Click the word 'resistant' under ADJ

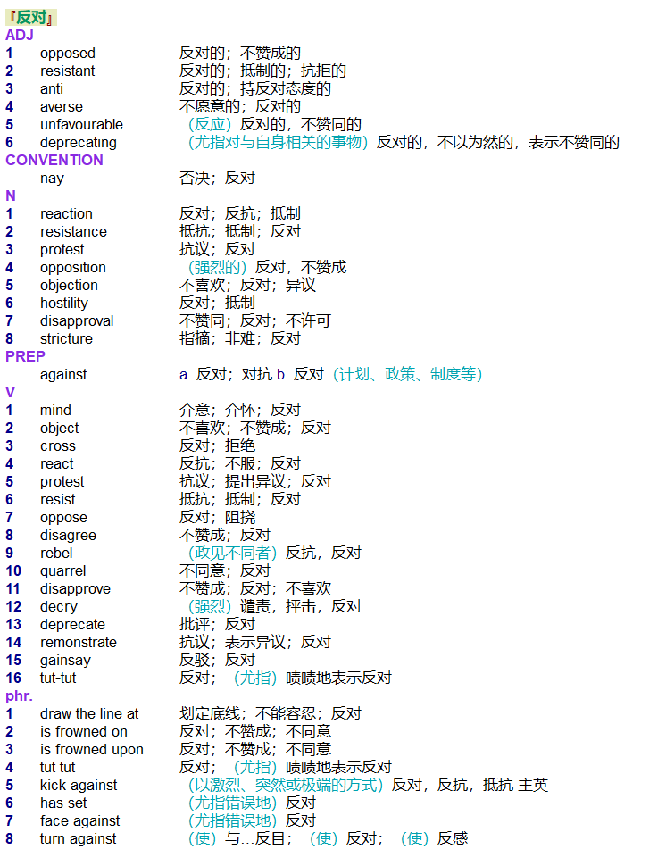tap(68, 71)
